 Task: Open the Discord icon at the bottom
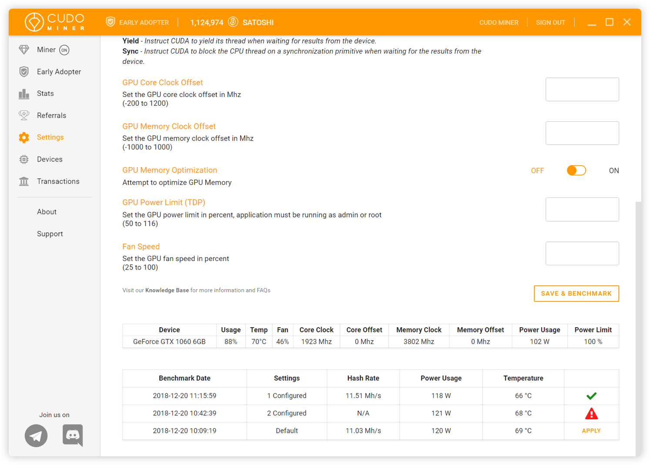73,435
